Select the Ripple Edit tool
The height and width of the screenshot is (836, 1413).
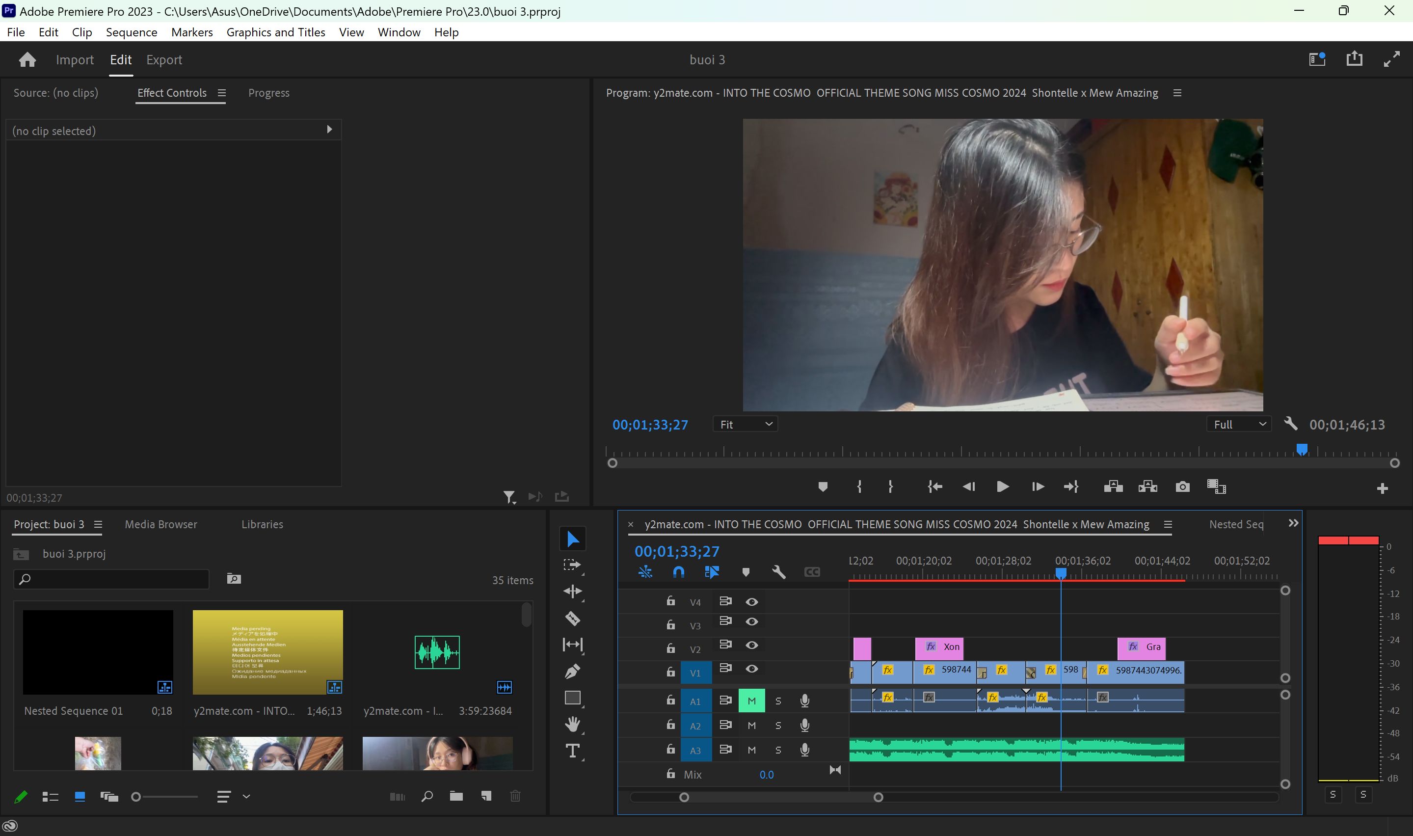[x=572, y=591]
